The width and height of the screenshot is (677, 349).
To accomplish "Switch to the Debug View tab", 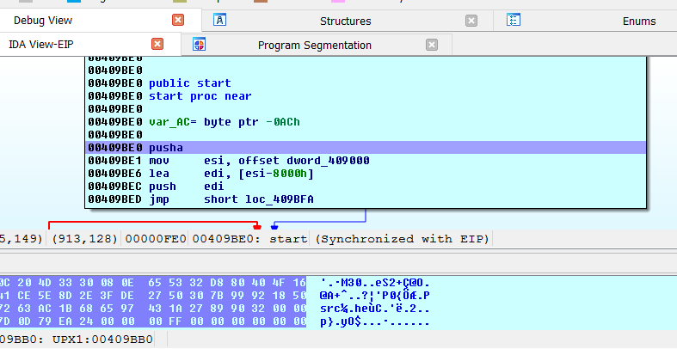I will pos(41,21).
